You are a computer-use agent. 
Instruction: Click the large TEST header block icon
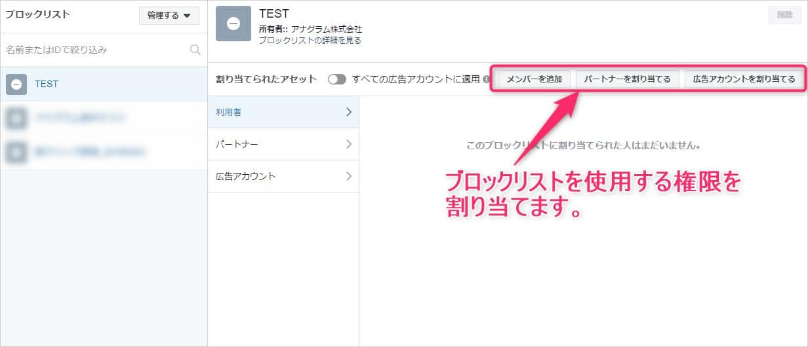233,24
